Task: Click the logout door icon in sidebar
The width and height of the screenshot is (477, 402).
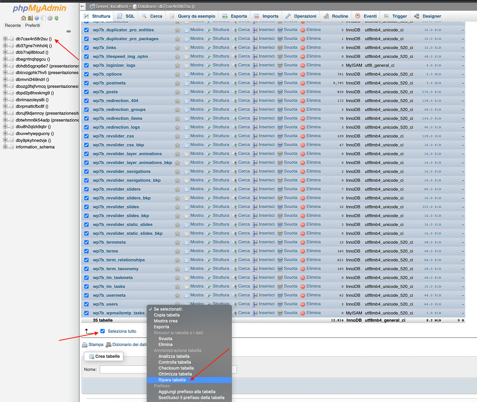Action: tap(30, 18)
